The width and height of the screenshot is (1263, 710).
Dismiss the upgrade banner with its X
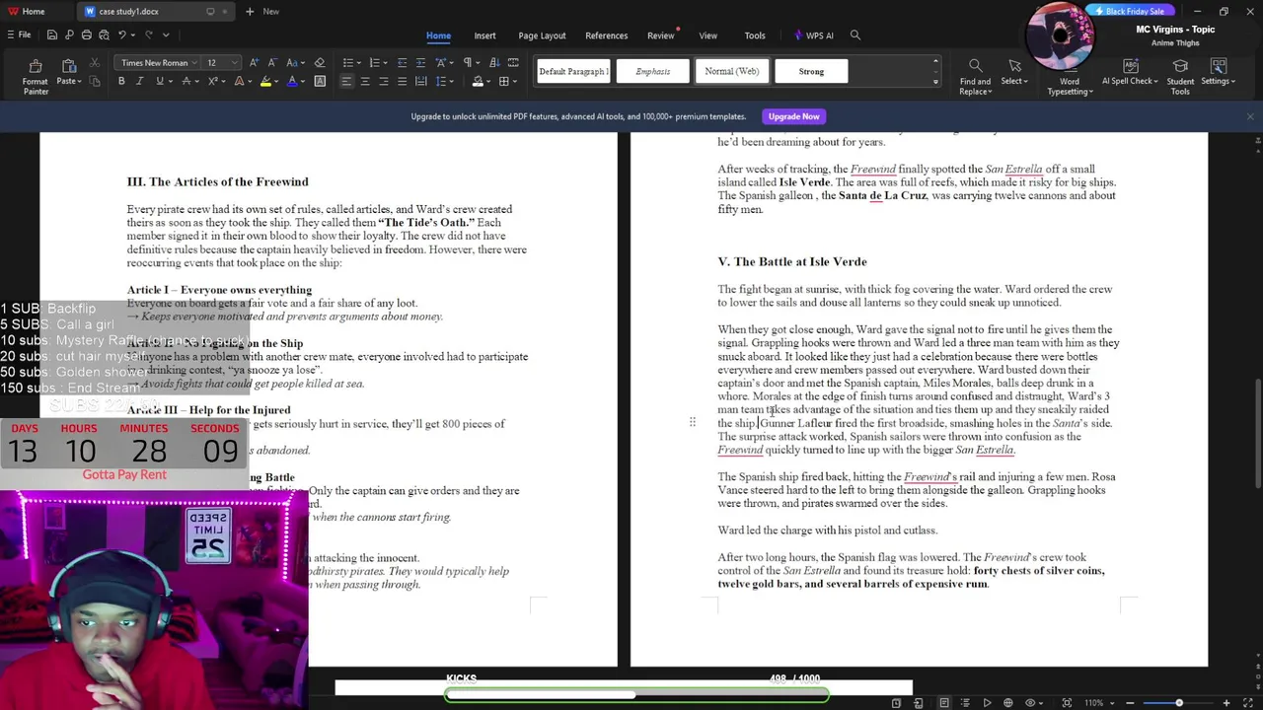pos(1250,116)
